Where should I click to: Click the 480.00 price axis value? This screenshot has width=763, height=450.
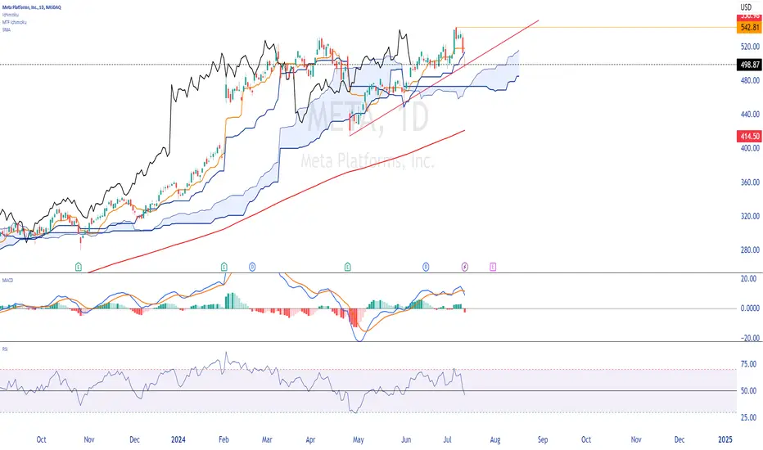[750, 80]
